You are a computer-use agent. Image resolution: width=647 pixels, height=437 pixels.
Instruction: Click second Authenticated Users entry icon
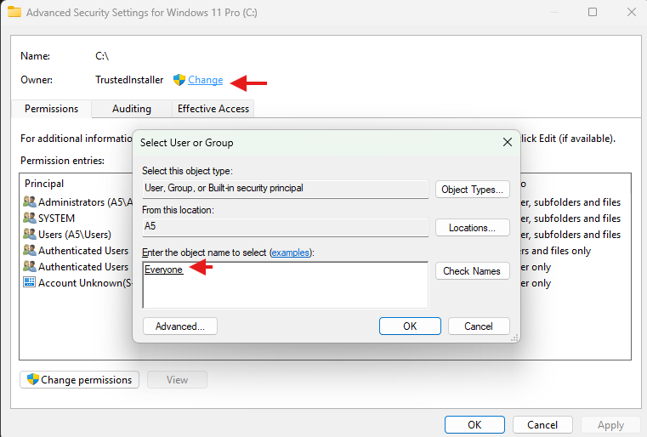(x=30, y=267)
